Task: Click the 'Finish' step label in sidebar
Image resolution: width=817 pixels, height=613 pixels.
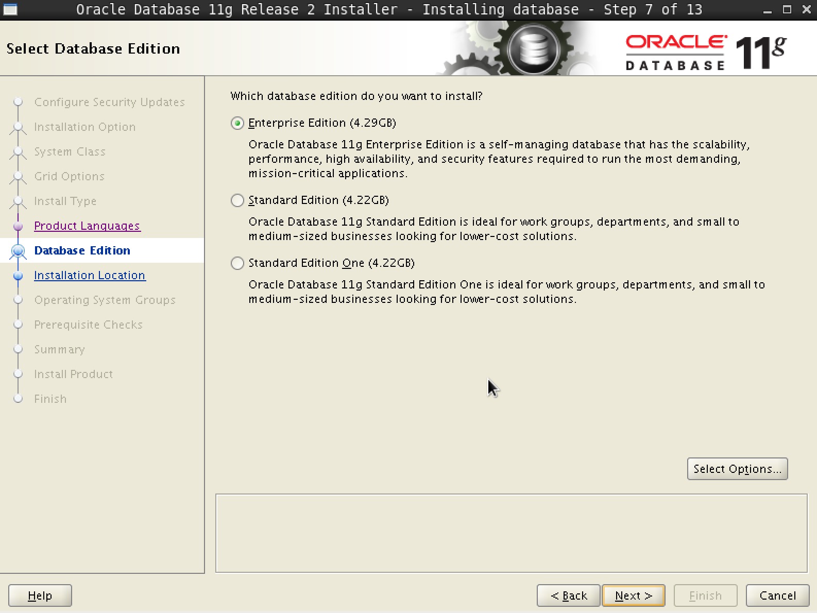Action: pos(50,399)
